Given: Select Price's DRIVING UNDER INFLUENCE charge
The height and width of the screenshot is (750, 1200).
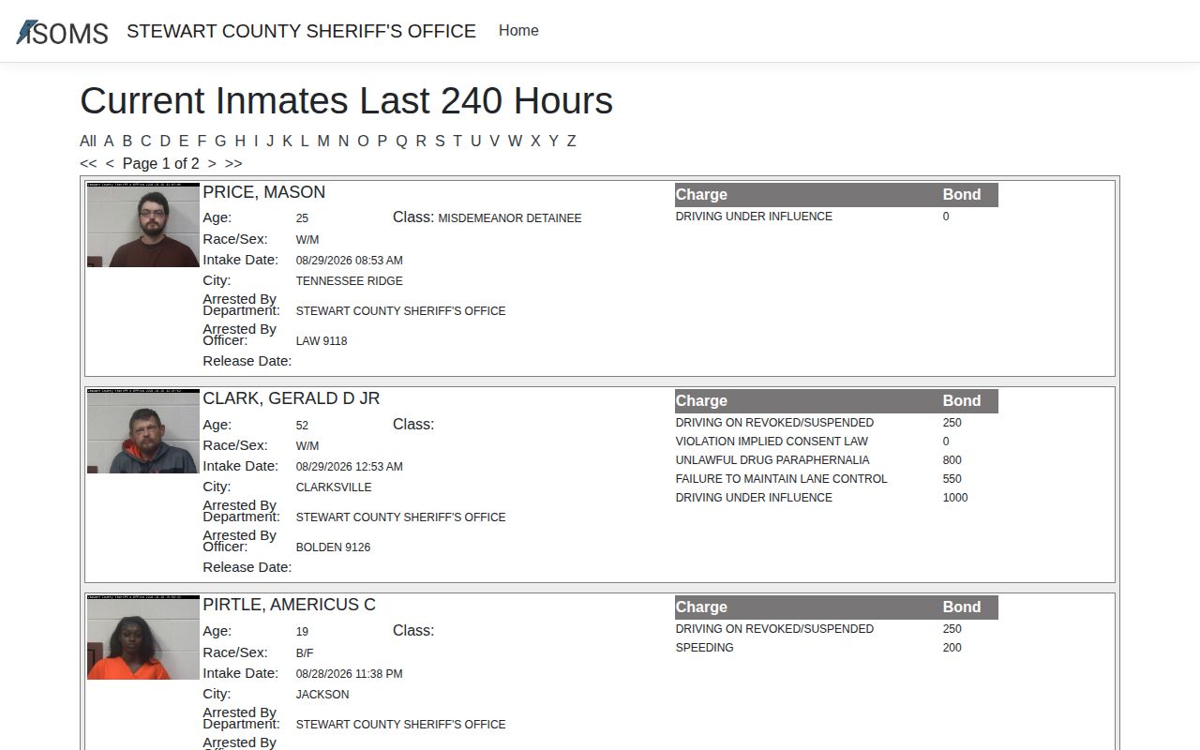Looking at the screenshot, I should pyautogui.click(x=754, y=217).
